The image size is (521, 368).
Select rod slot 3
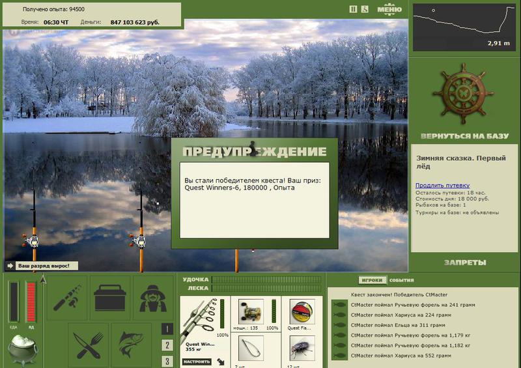point(167,361)
